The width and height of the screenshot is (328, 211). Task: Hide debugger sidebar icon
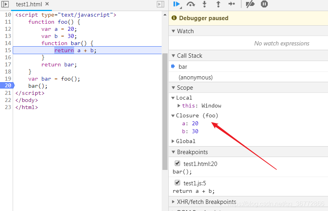click(160, 4)
